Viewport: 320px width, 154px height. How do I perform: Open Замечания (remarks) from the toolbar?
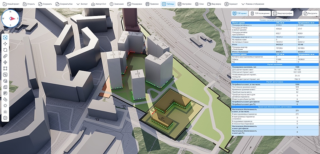click(117, 3)
